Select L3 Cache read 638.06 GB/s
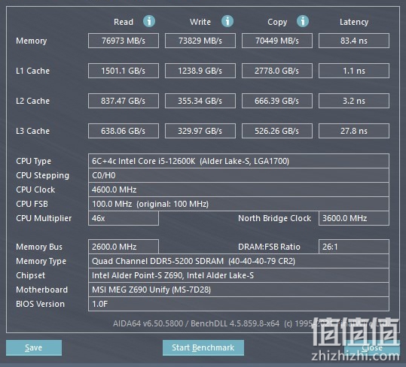 click(x=124, y=131)
